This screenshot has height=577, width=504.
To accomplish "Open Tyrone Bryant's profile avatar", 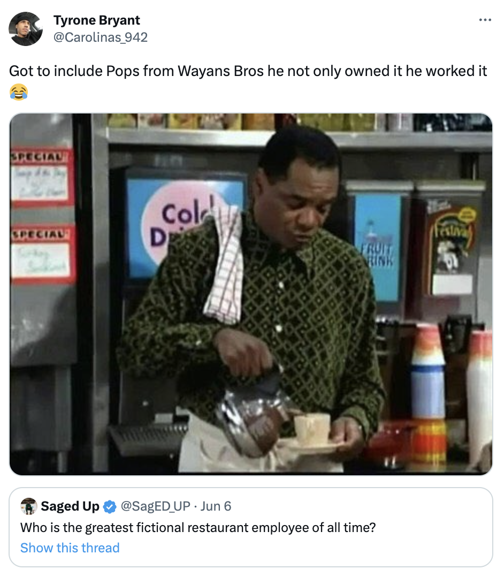I will pos(26,29).
